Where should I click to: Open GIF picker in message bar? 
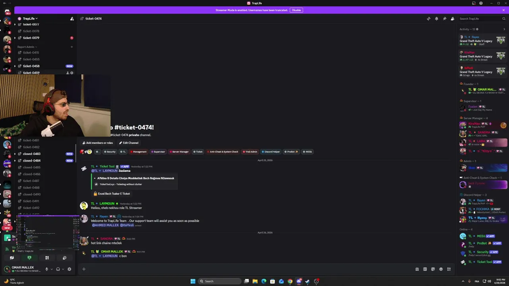click(425, 269)
